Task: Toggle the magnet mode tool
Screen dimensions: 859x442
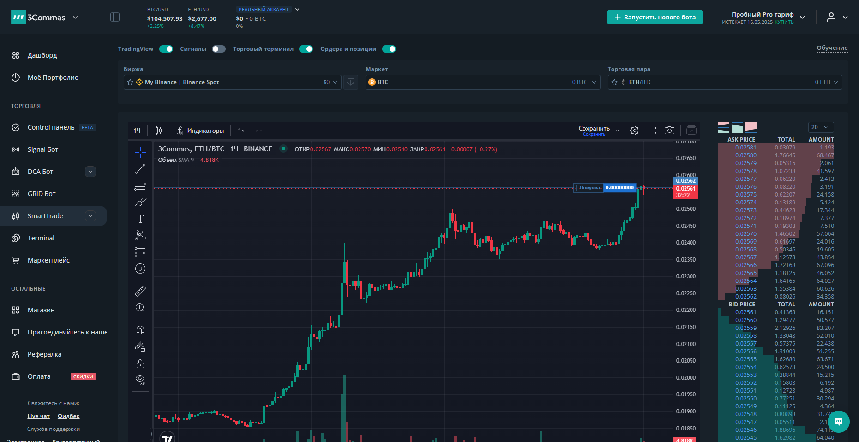Action: coord(140,330)
